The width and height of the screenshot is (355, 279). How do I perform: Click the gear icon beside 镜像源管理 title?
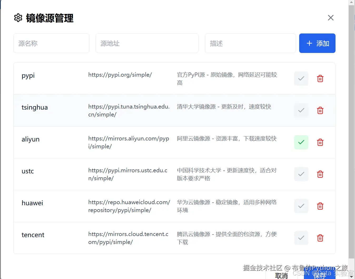[x=18, y=18]
